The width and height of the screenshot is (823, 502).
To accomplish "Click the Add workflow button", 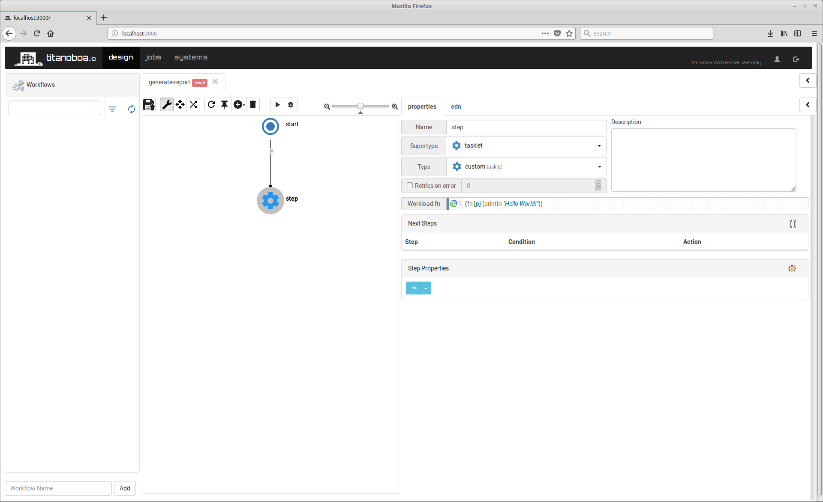I will pyautogui.click(x=125, y=488).
